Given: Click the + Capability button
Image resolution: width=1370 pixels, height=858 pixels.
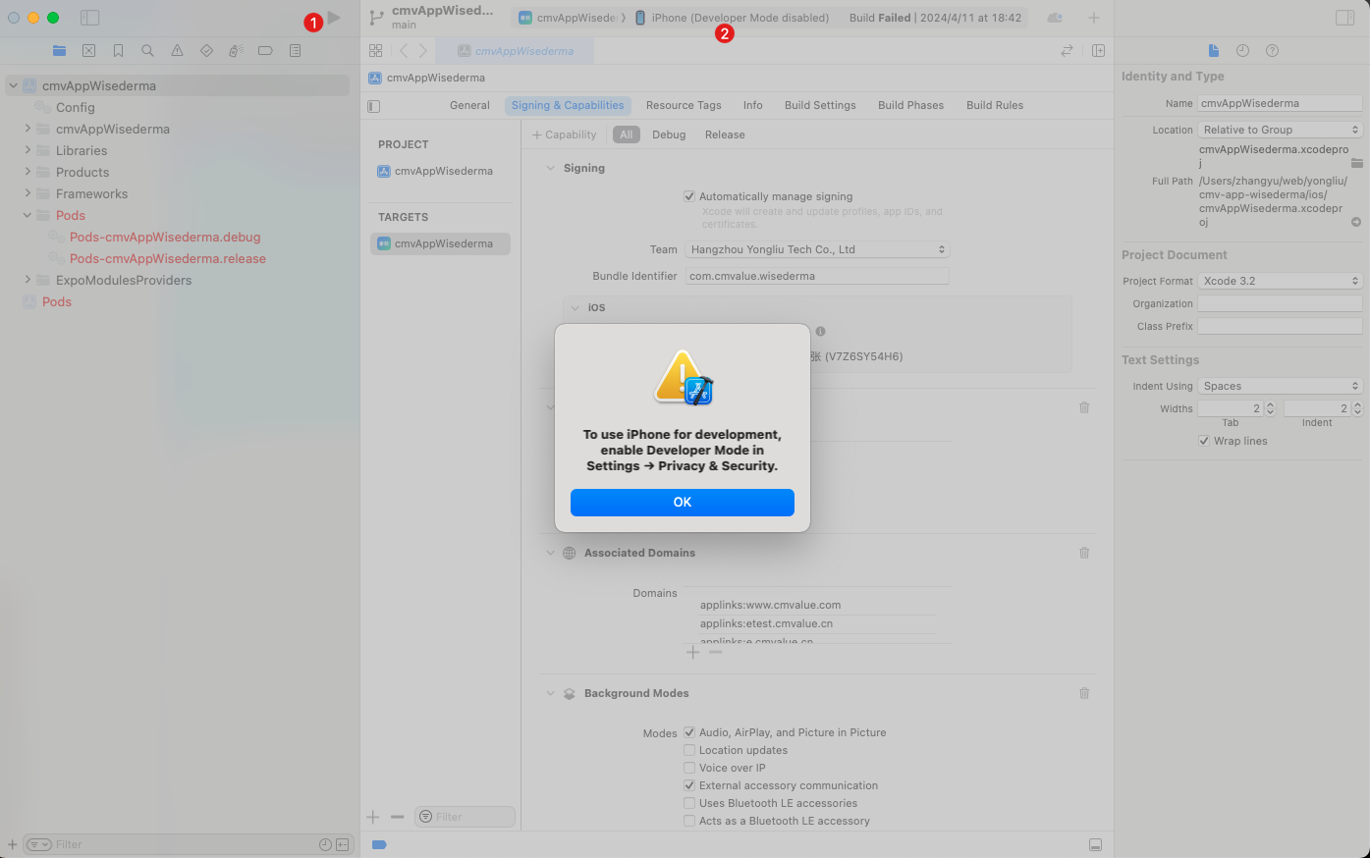Looking at the screenshot, I should click(x=565, y=134).
